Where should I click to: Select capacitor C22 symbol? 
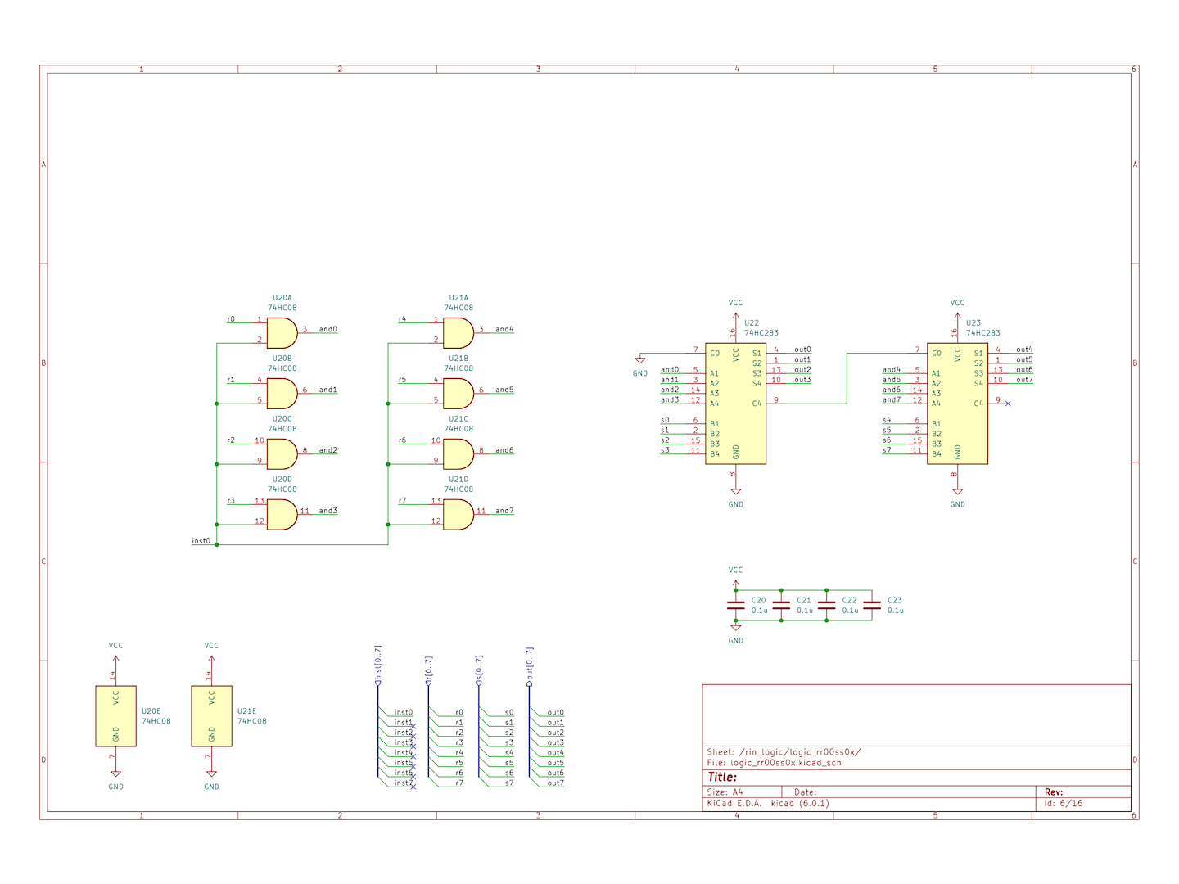click(x=827, y=605)
